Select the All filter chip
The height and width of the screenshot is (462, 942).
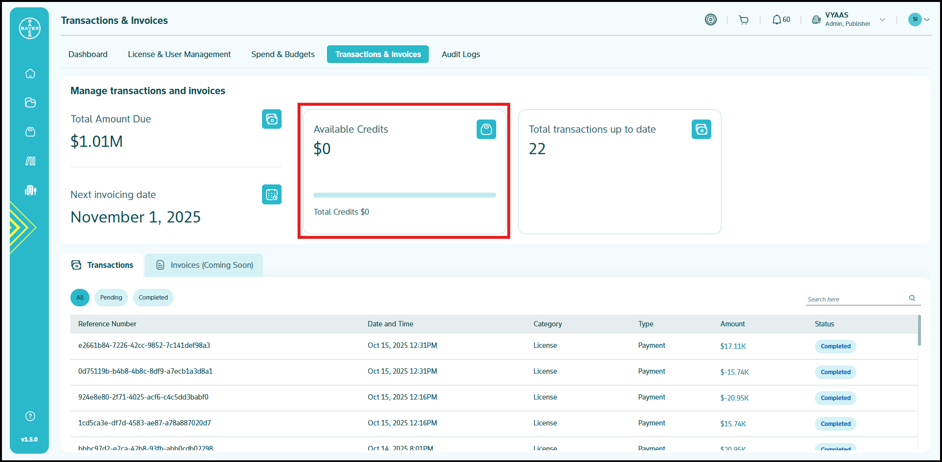pos(80,298)
